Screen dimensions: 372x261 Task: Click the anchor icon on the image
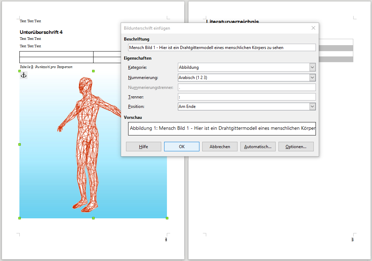pos(24,75)
